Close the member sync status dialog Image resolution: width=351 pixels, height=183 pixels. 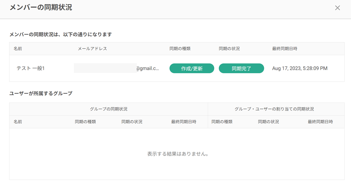coord(337,8)
